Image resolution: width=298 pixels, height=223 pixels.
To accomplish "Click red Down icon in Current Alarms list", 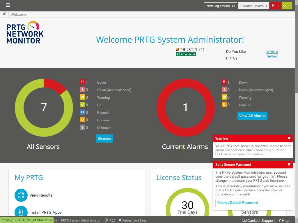I will pyautogui.click(x=224, y=82).
